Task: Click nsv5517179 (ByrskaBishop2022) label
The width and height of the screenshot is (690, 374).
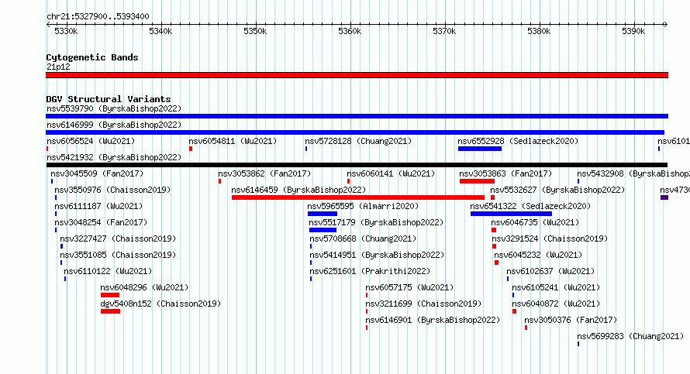Action: 377,222
